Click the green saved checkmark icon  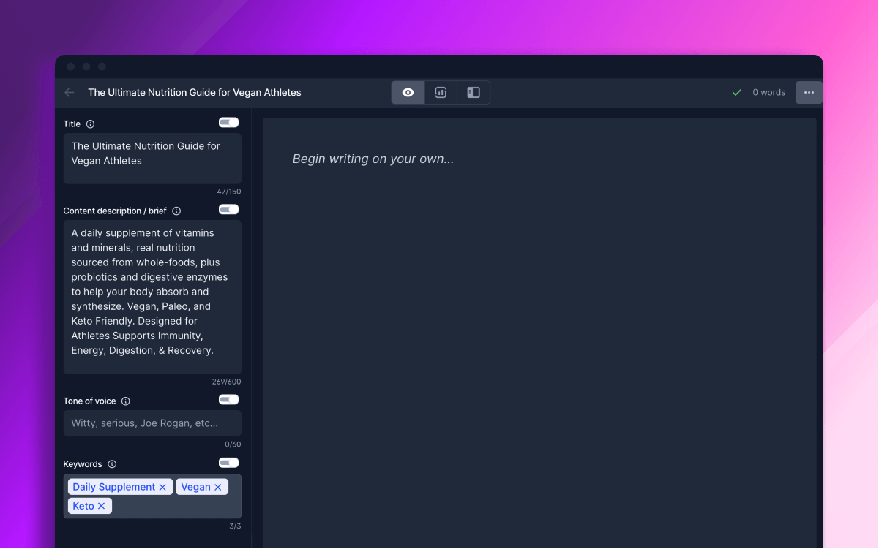pyautogui.click(x=737, y=93)
